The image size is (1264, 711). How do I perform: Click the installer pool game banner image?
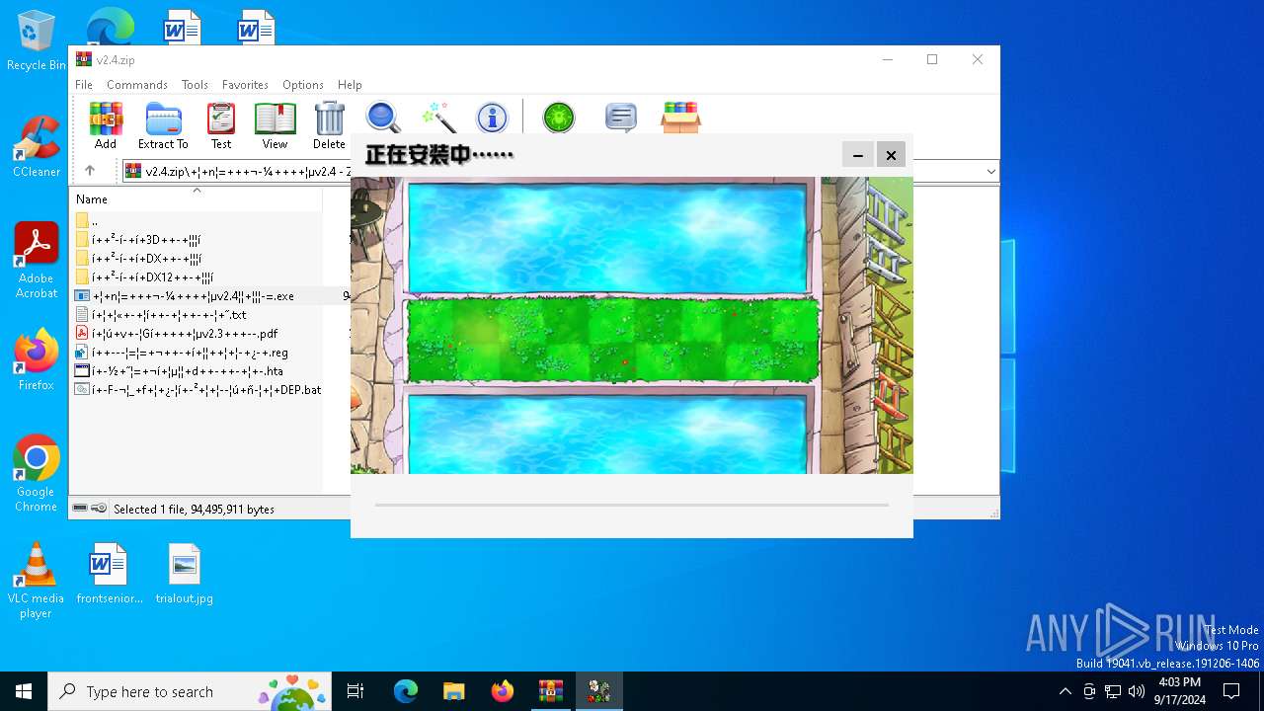[x=632, y=326]
